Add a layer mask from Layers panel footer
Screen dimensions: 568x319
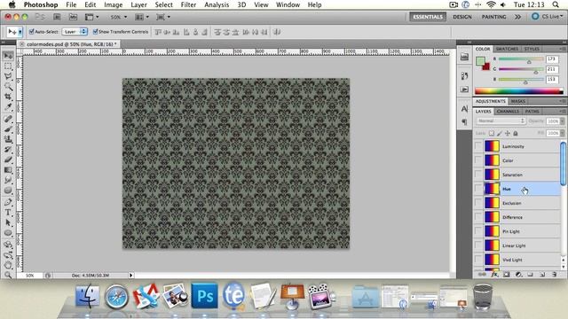tap(507, 275)
